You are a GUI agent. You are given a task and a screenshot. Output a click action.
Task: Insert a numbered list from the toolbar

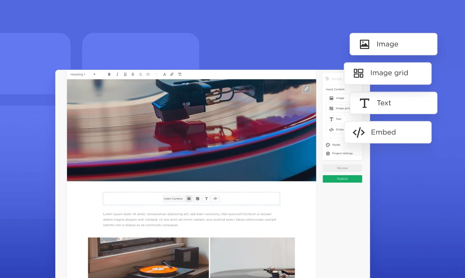[148, 74]
